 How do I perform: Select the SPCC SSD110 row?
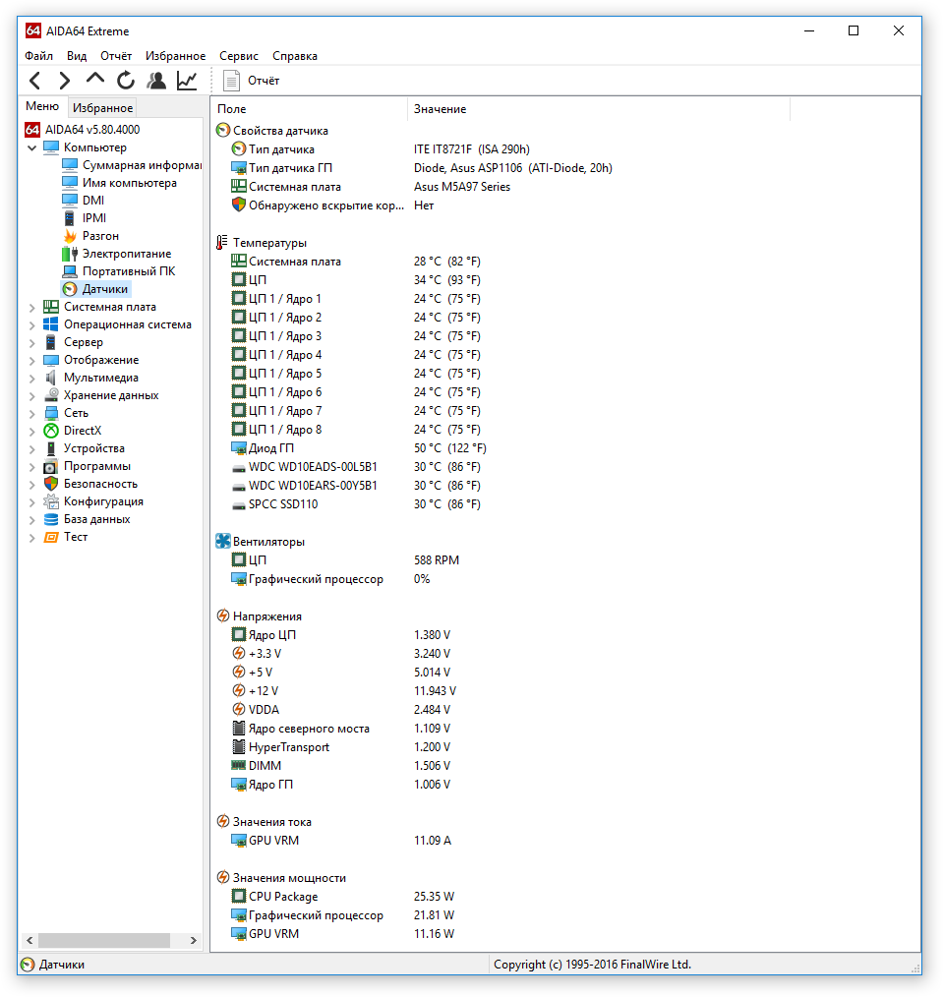coord(355,504)
